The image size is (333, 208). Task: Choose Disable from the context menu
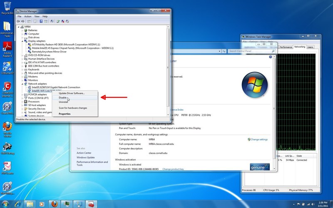tap(75, 98)
